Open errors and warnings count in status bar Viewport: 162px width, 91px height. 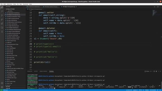point(6,90)
